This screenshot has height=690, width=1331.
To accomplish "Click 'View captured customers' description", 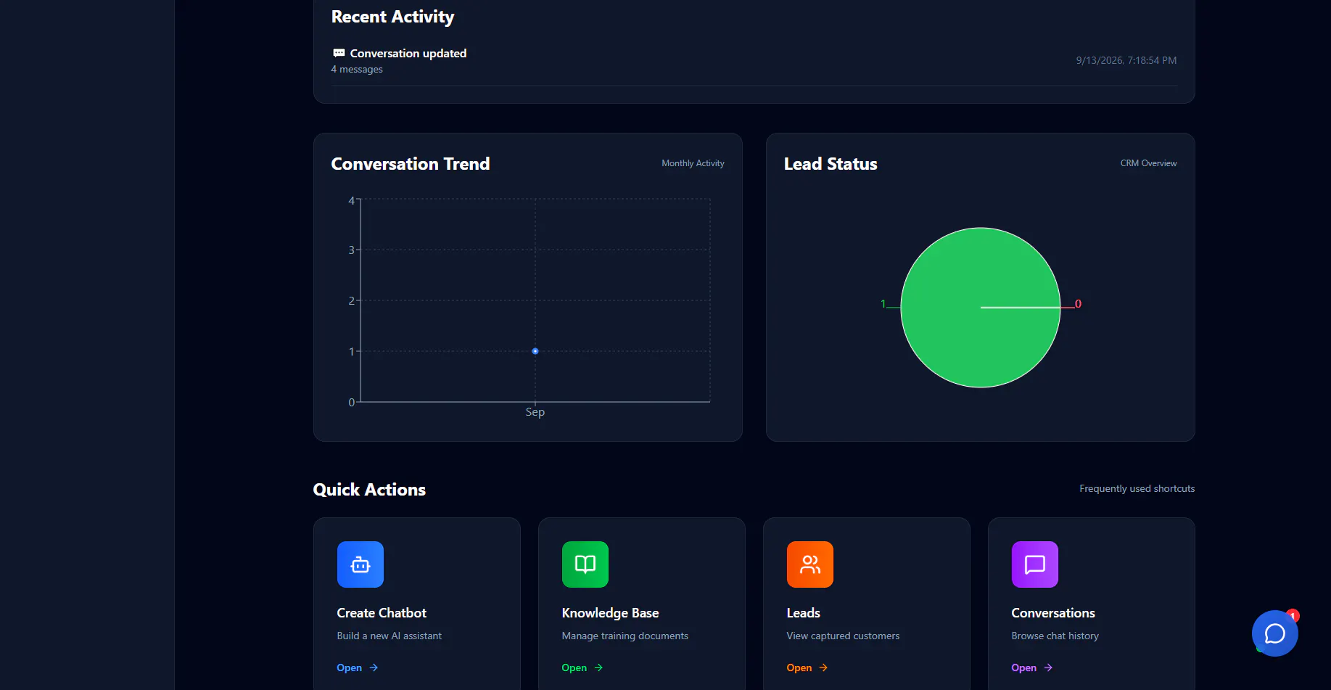I will pos(843,636).
